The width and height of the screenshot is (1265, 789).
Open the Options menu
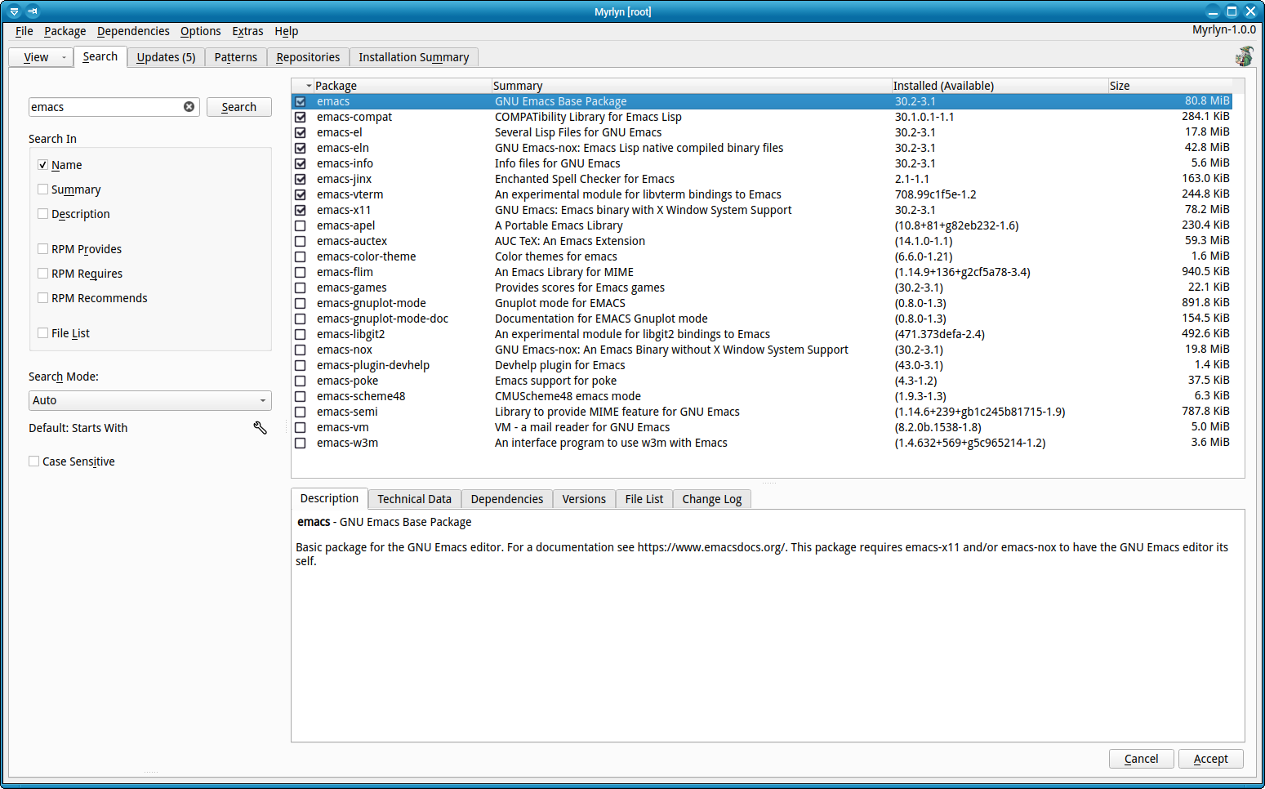point(200,31)
